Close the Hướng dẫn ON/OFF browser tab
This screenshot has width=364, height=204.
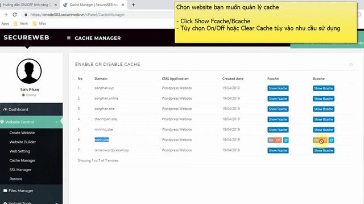[56, 5]
